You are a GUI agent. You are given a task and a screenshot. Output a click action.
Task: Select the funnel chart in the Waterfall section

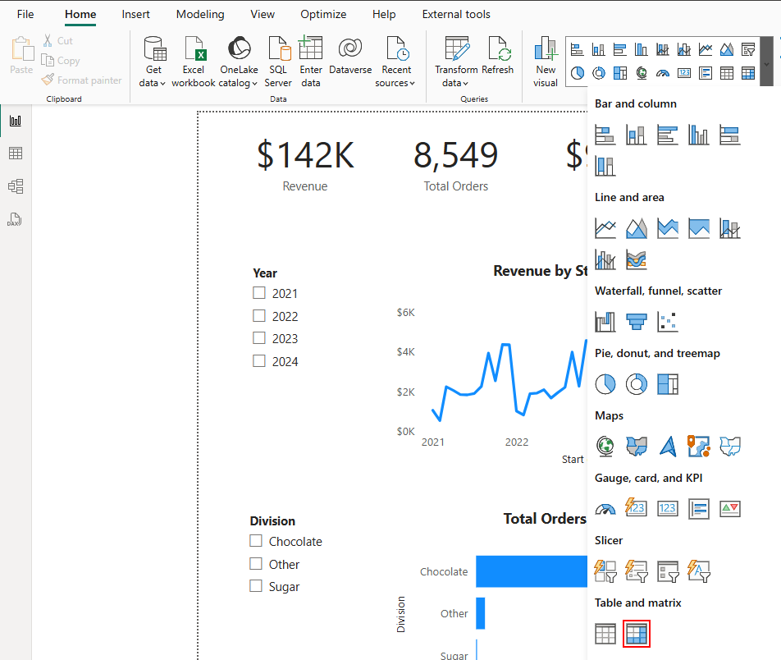636,322
